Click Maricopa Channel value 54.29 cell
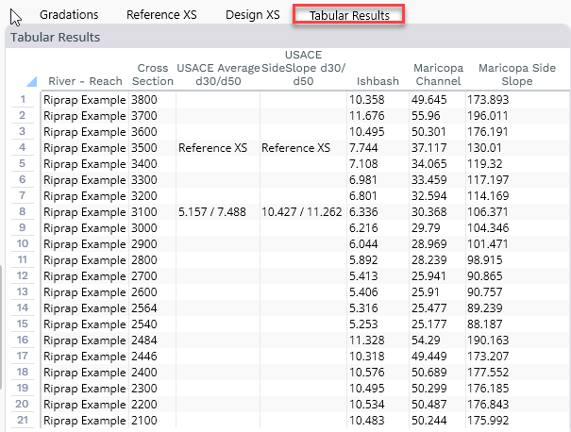Screen dimensions: 571x432 [429, 341]
